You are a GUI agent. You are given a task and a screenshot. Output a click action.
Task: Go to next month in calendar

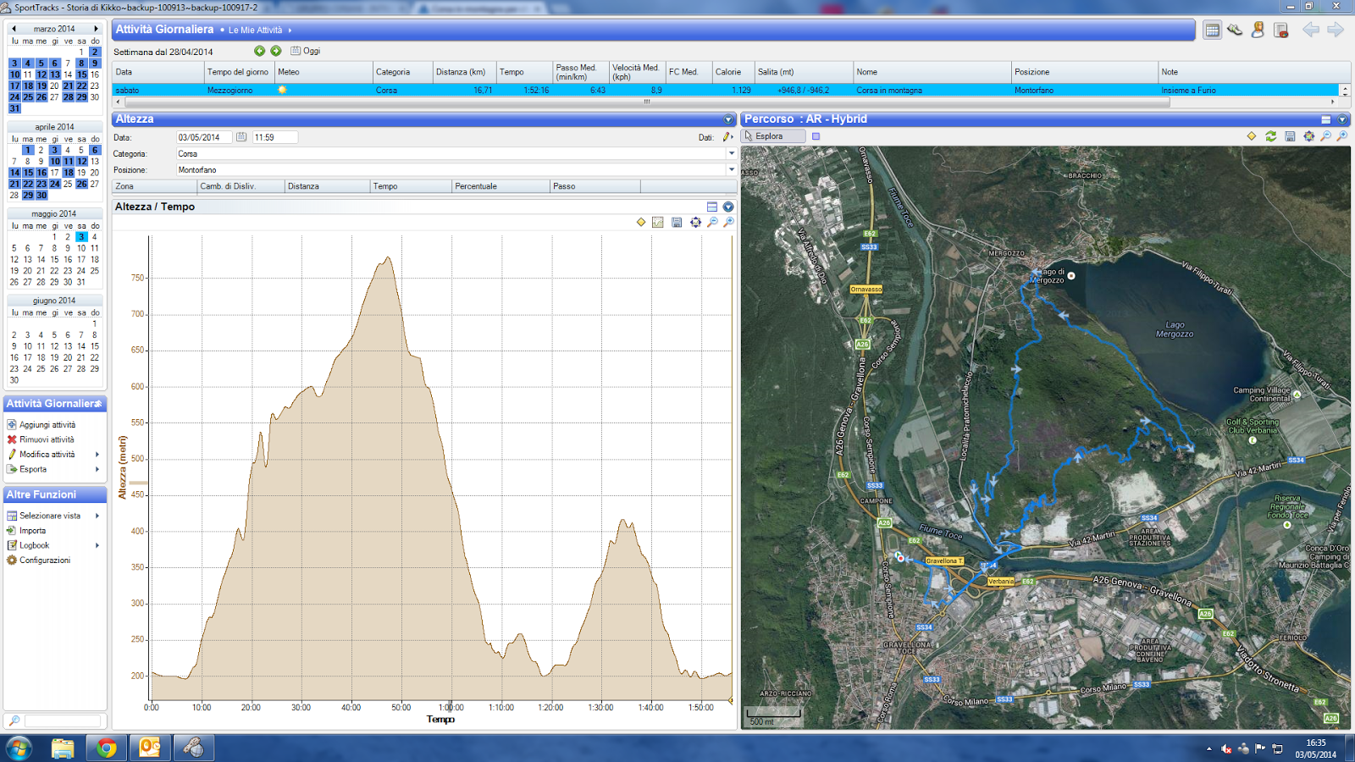[96, 29]
